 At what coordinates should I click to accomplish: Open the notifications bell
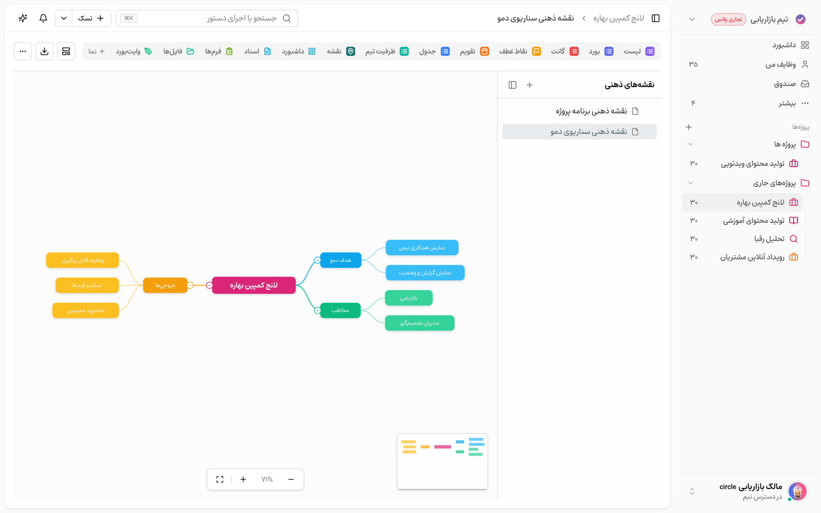coord(43,18)
